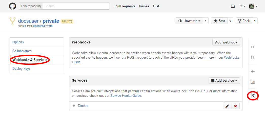Open the Graphs bar chart icon
This screenshot has width=265, height=118.
pos(252,82)
